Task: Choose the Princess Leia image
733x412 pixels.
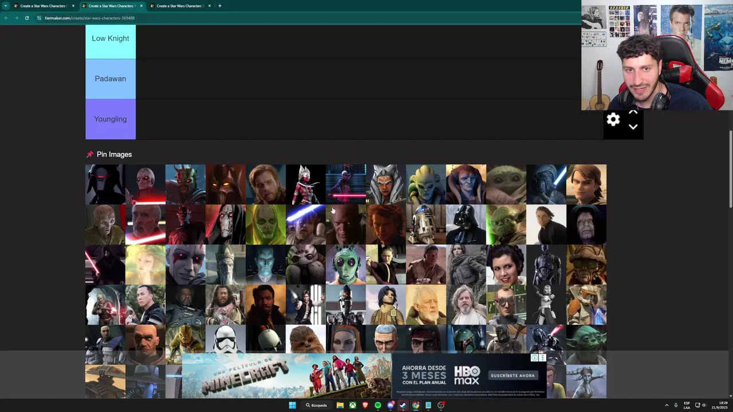Action: tap(506, 264)
